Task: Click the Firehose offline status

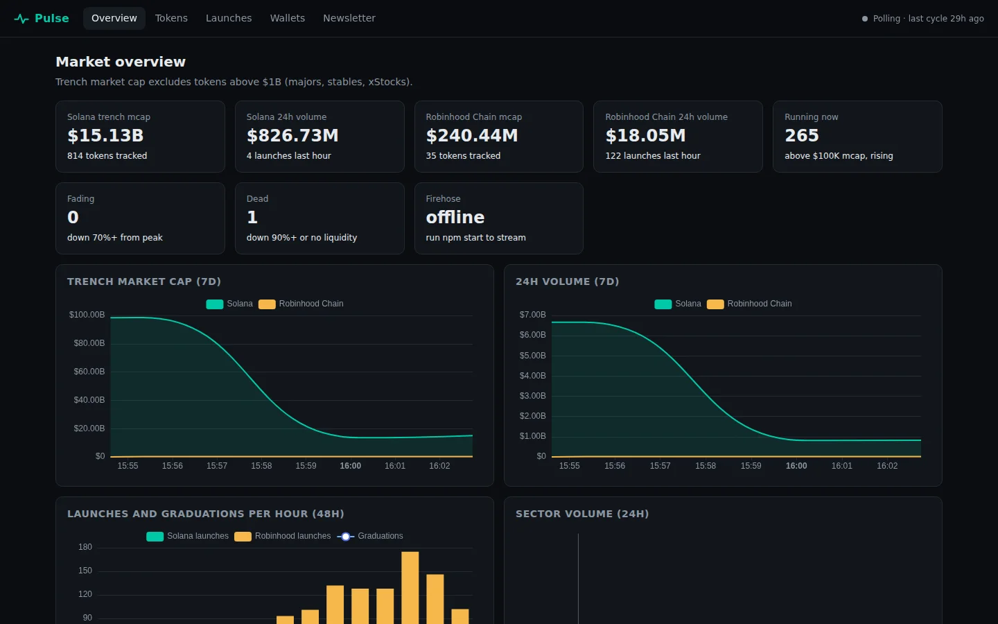Action: 455,218
